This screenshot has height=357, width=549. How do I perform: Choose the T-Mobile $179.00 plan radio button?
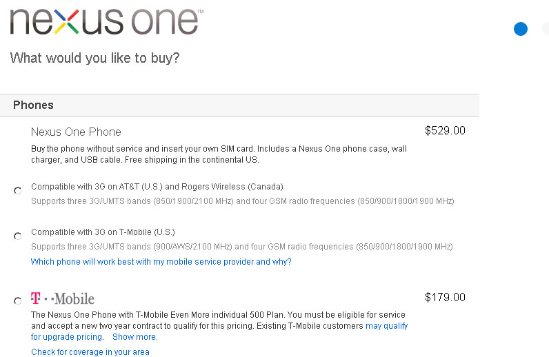tap(17, 300)
